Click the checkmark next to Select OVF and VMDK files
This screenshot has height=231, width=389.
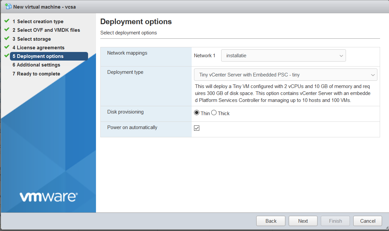click(x=7, y=29)
